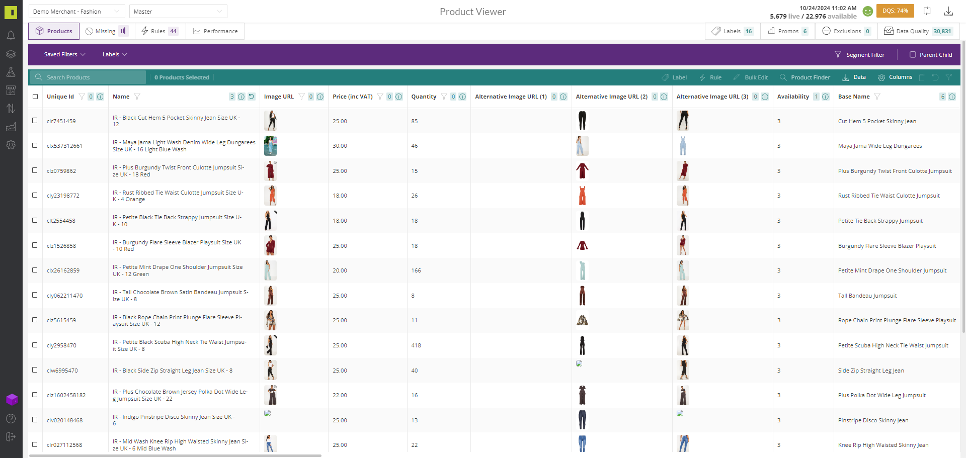Switch to the Performance tab
Image resolution: width=966 pixels, height=458 pixels.
215,31
